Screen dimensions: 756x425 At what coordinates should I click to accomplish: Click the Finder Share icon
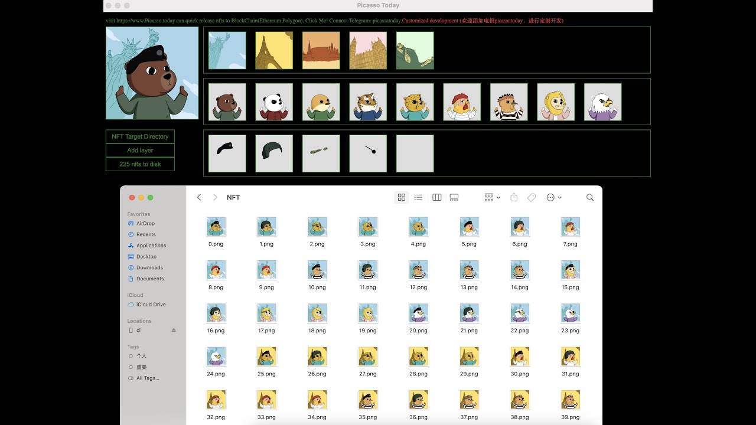514,197
